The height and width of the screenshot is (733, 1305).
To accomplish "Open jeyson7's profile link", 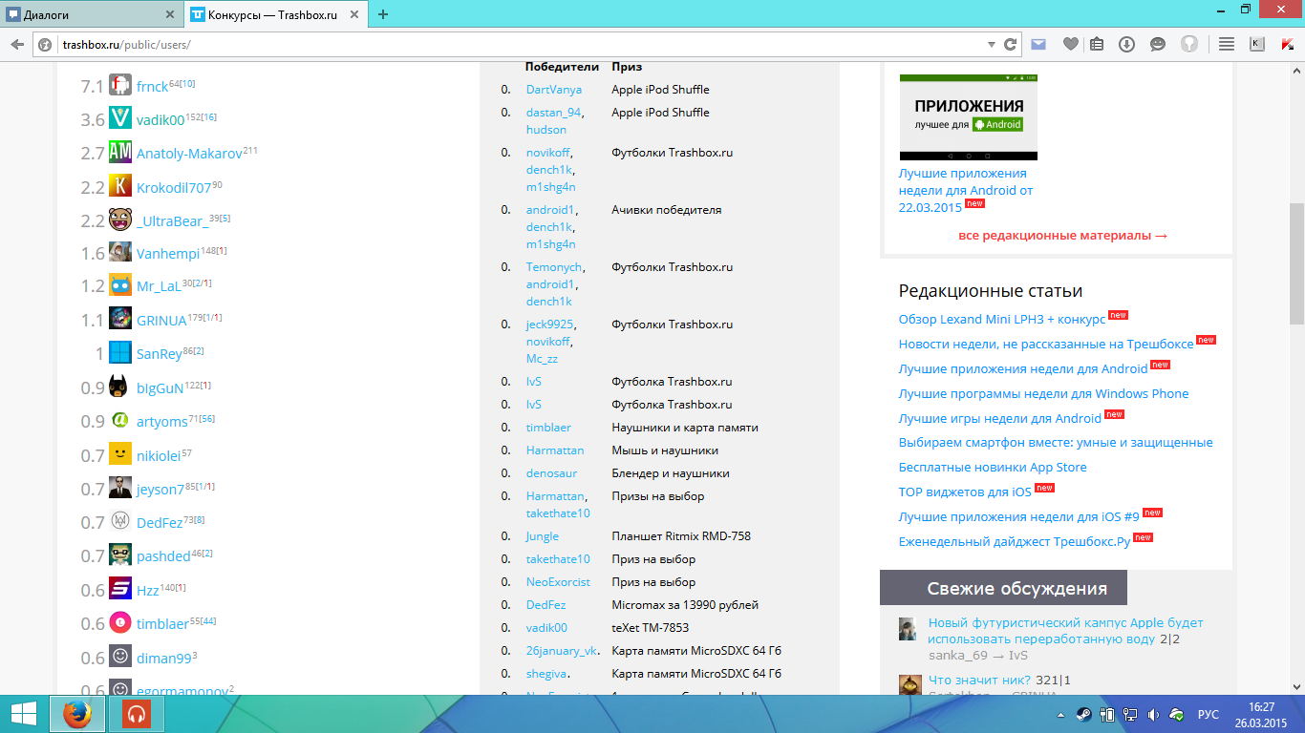I will [x=160, y=490].
